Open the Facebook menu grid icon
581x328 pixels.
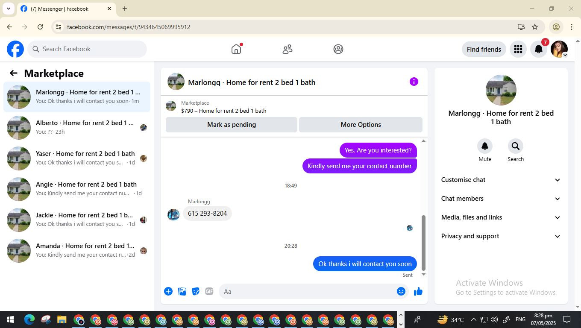[518, 49]
